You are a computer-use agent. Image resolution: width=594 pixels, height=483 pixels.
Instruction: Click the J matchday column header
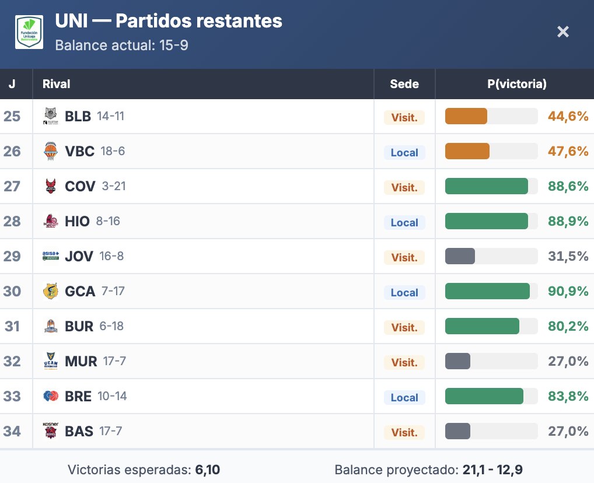(x=12, y=84)
